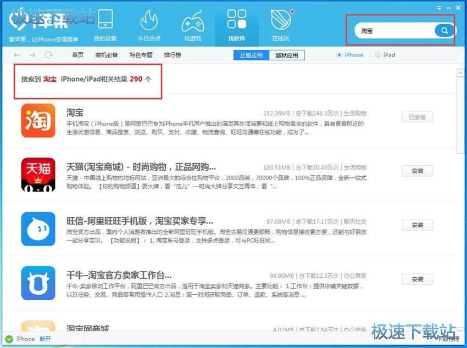Switch to 正版应用 tab
The height and width of the screenshot is (348, 467).
tap(252, 55)
